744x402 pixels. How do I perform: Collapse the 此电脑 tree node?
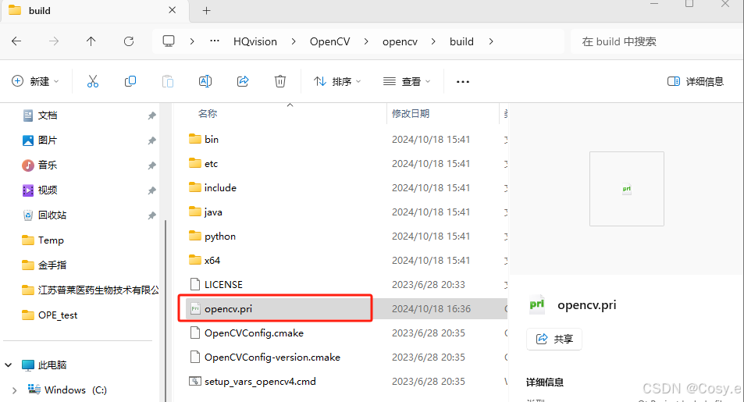9,365
